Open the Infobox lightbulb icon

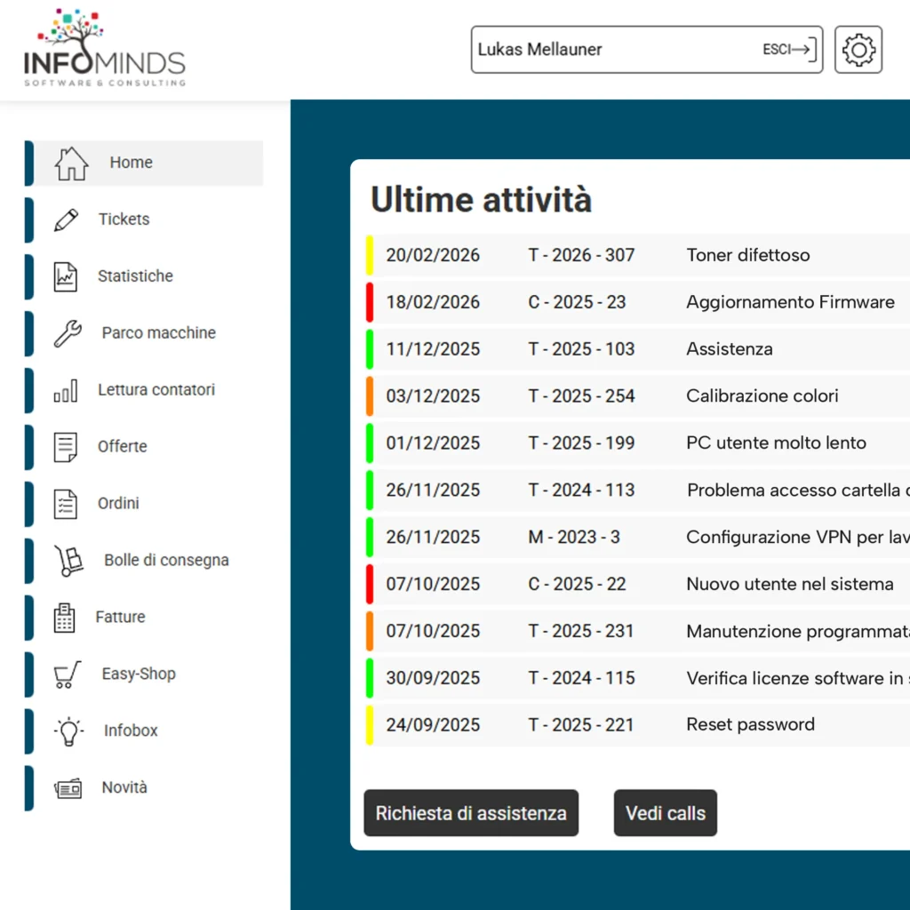68,730
